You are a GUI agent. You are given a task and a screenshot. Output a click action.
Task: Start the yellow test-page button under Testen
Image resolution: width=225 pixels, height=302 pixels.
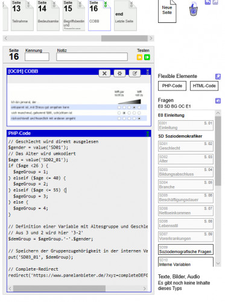[139, 57]
